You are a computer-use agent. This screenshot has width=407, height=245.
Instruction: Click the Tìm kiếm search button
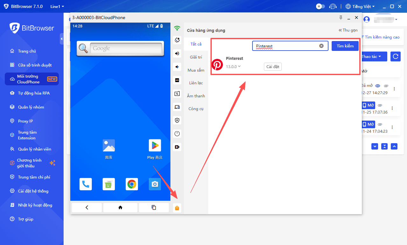click(345, 46)
